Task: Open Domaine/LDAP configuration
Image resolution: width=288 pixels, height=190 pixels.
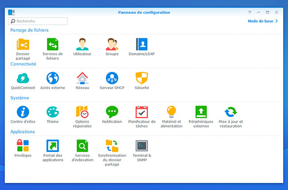Action: coord(142,44)
